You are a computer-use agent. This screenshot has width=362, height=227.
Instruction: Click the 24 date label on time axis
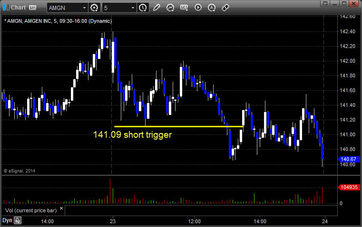click(325, 221)
